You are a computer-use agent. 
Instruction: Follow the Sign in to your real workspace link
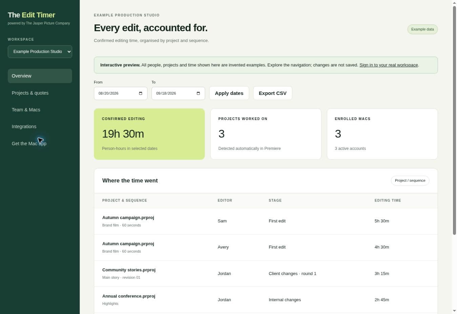point(389,65)
